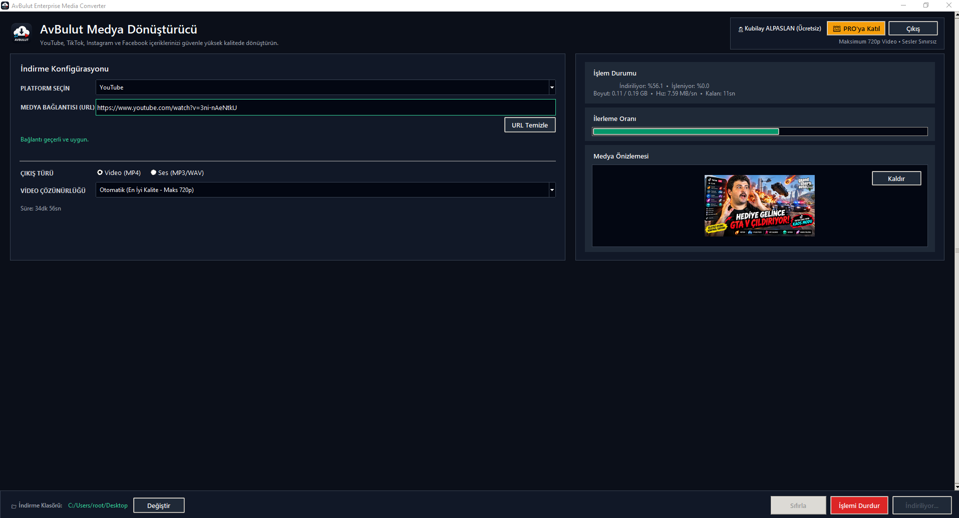Click the PRO'ya Katıl upgrade button
Image resolution: width=959 pixels, height=518 pixels.
856,28
